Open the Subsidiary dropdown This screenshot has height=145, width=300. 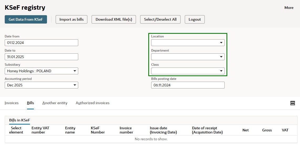point(41,71)
